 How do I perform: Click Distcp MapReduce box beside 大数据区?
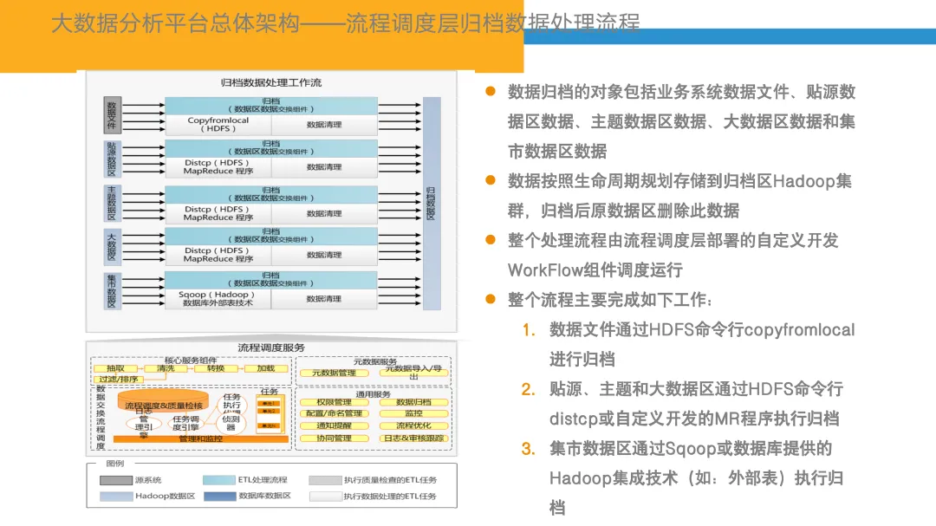[x=218, y=255]
